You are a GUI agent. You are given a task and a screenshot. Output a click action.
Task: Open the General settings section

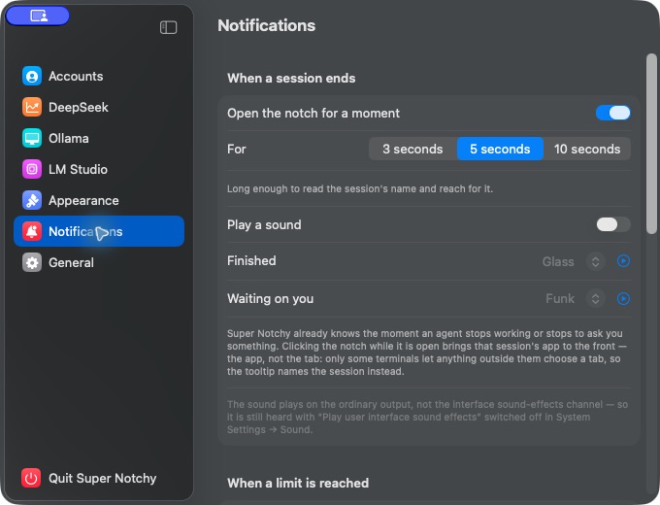pyautogui.click(x=99, y=262)
